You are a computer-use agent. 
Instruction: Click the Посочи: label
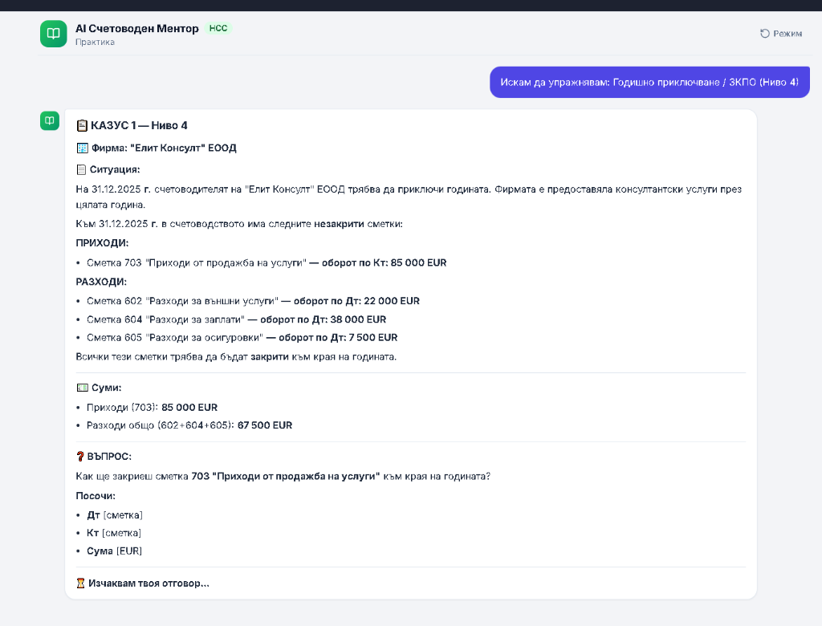[x=96, y=496]
